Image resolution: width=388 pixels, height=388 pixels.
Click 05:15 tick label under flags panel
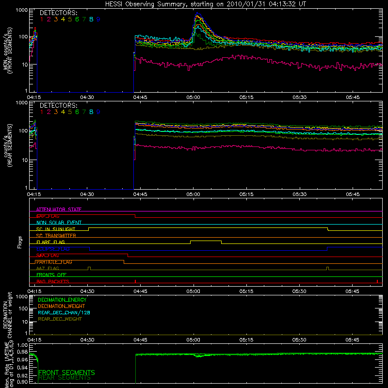pyautogui.click(x=246, y=291)
